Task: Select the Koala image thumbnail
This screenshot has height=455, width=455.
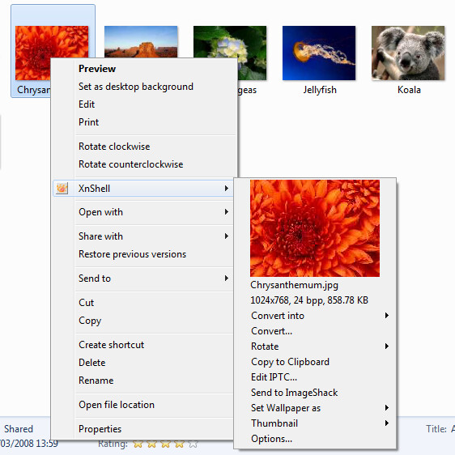Action: [x=408, y=53]
